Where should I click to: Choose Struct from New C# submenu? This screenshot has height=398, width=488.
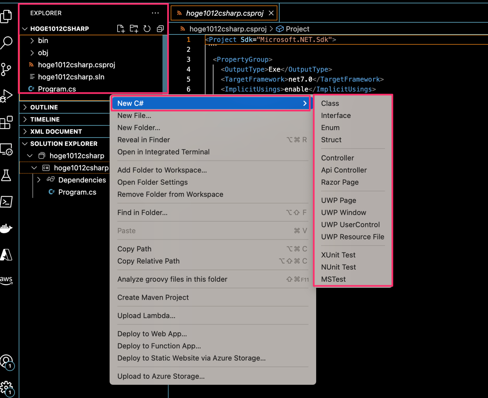(353, 140)
